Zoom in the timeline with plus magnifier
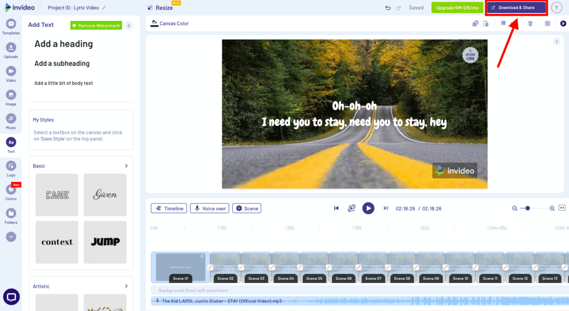This screenshot has height=311, width=569. (x=552, y=208)
